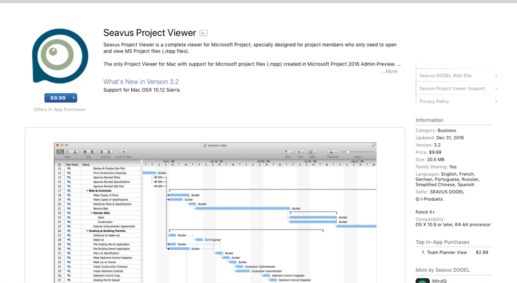The height and width of the screenshot is (283, 517).
Task: Click the iMindQ app icon
Action: [x=423, y=281]
